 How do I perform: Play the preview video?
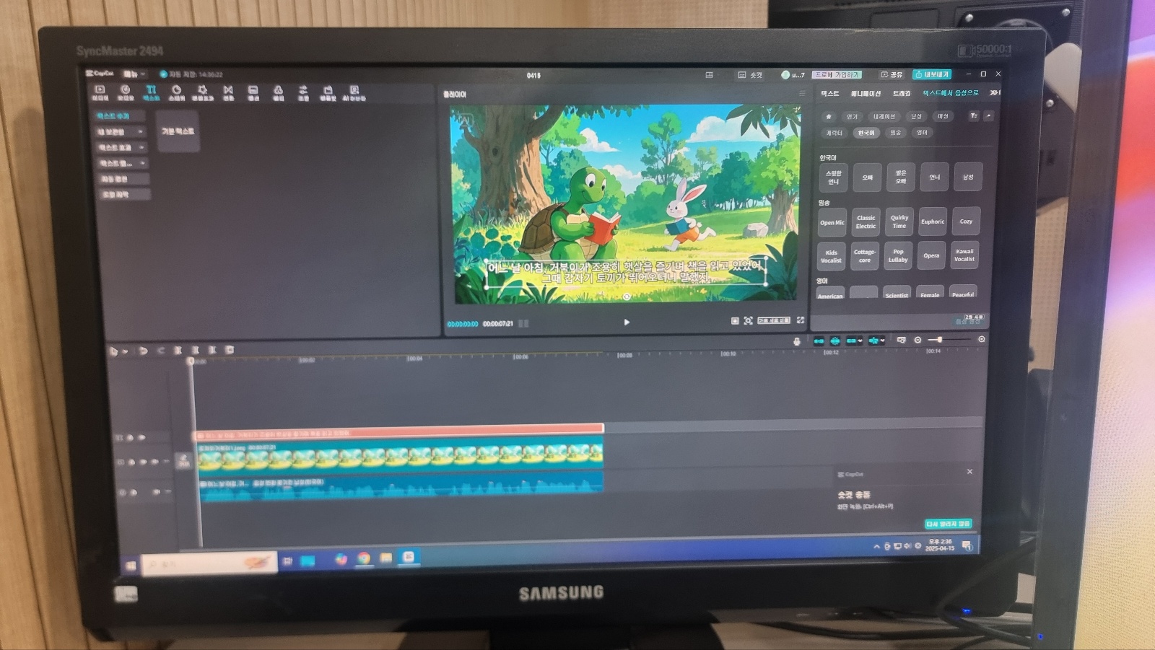click(x=627, y=322)
